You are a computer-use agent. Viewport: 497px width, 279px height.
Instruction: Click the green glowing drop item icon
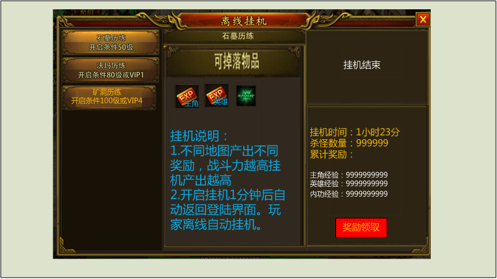[246, 96]
